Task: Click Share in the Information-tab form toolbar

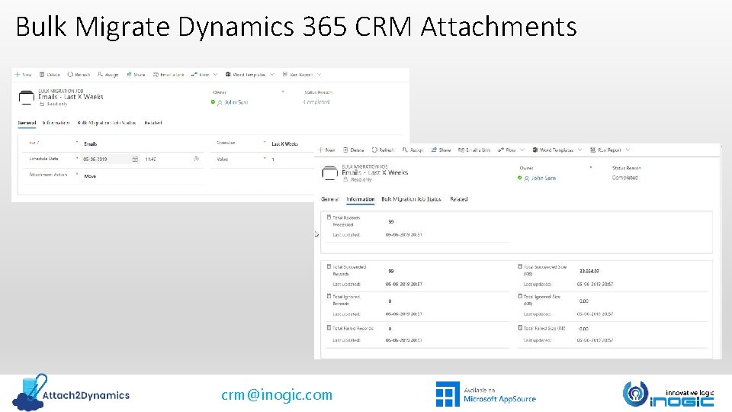Action: (x=441, y=150)
